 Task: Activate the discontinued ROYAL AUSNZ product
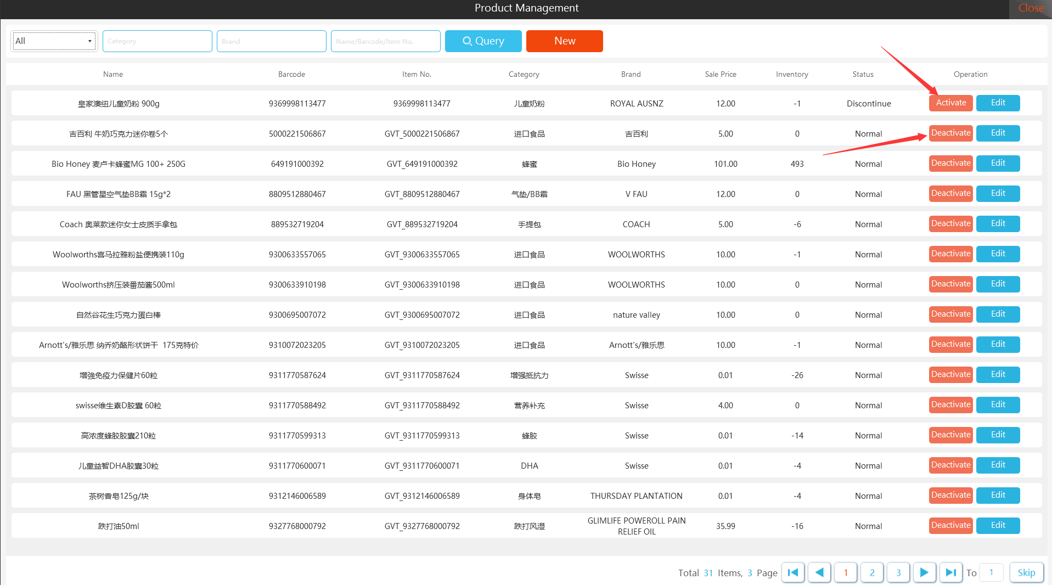[950, 103]
